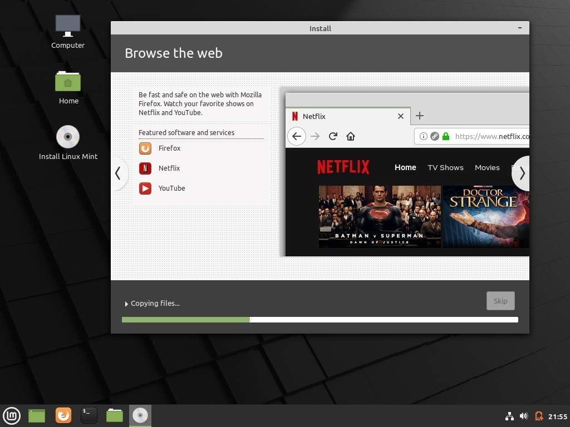The height and width of the screenshot is (427, 570).
Task: Click the site info icon in address bar
Action: [423, 136]
